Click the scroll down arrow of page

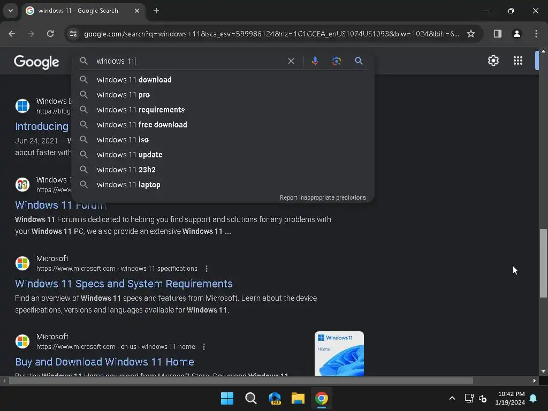pyautogui.click(x=543, y=371)
